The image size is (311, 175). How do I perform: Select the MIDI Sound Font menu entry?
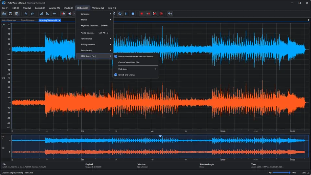94,56
